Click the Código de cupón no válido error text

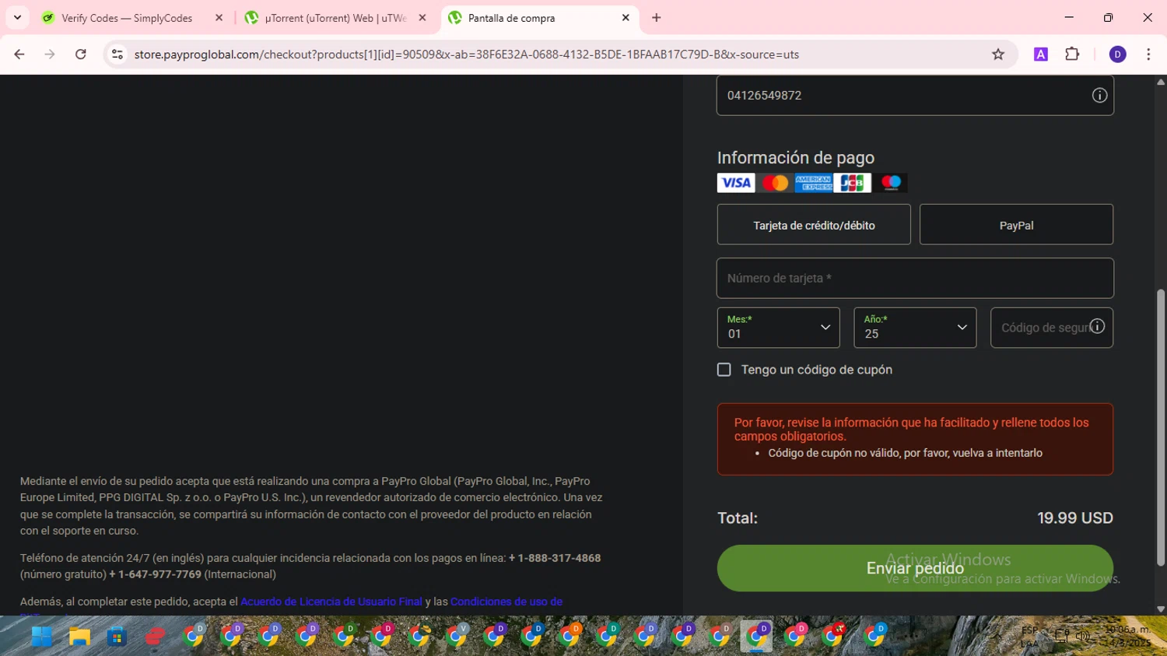point(905,453)
